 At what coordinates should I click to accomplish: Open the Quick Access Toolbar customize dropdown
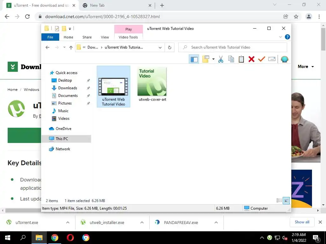tap(70, 29)
